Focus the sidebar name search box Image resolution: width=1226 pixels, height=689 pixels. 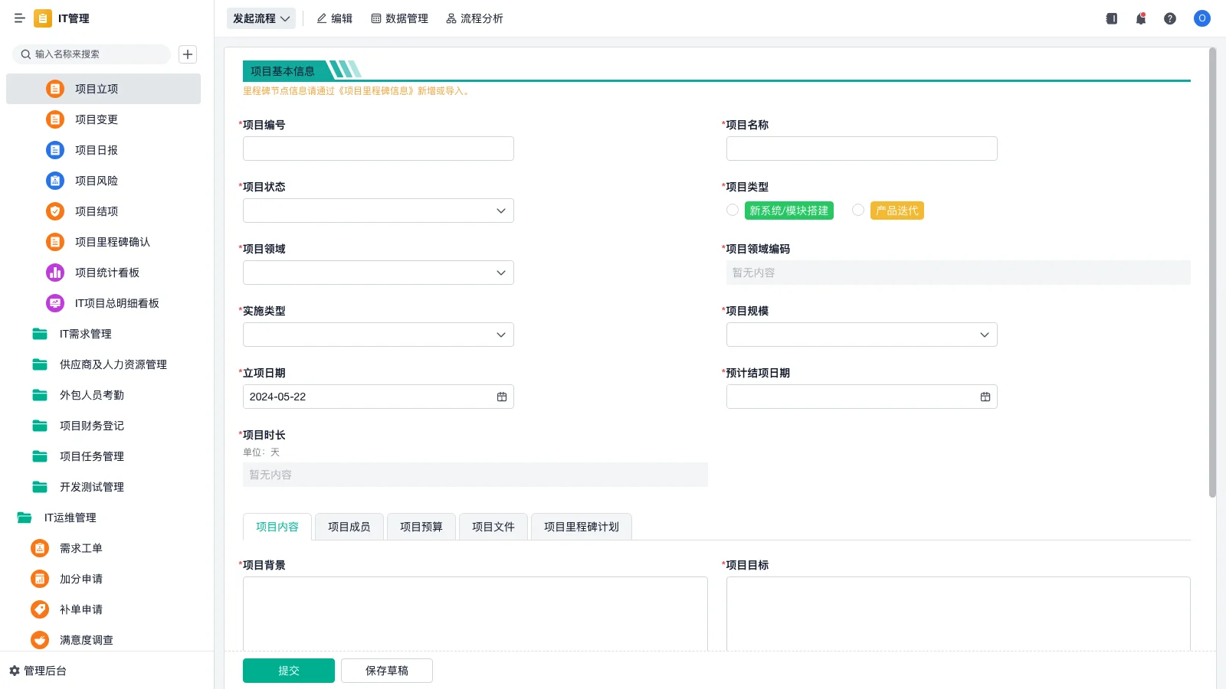point(92,54)
